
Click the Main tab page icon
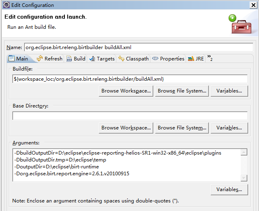11,58
